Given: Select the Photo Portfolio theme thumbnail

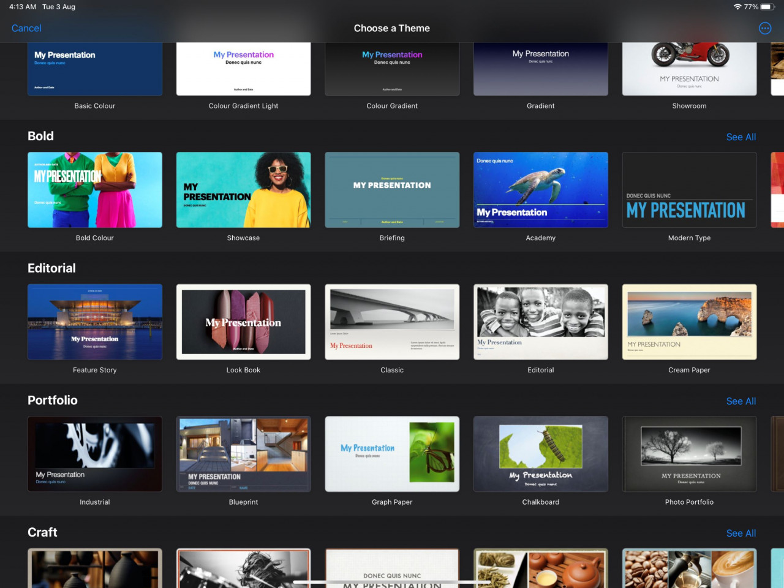Looking at the screenshot, I should click(x=689, y=454).
